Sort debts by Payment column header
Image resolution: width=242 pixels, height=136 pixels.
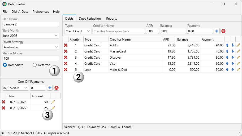click(x=212, y=40)
